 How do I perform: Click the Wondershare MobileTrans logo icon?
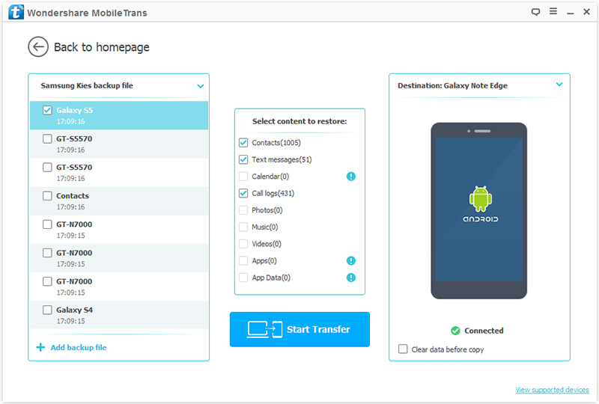[x=13, y=12]
